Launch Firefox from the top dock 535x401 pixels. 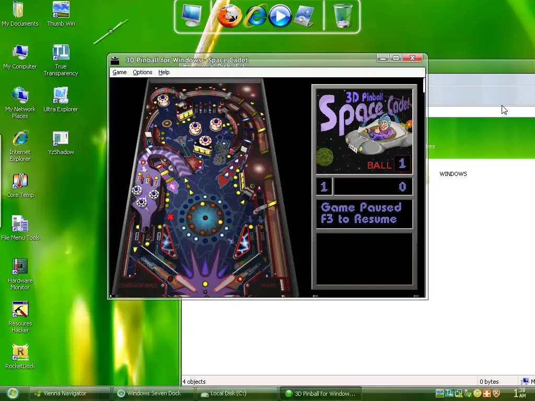pos(230,16)
